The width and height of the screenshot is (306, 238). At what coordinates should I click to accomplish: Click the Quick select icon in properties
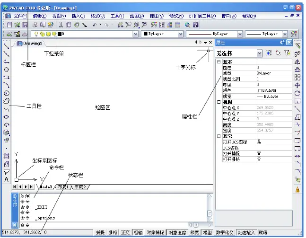tap(287, 53)
